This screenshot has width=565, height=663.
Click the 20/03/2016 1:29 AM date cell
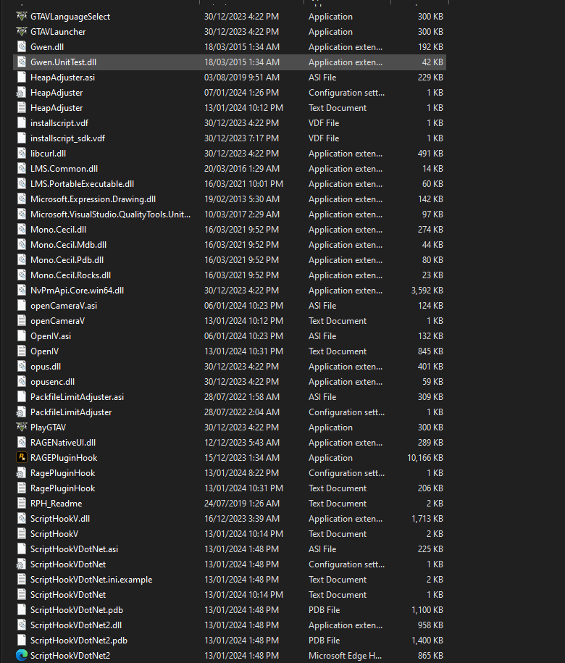click(242, 169)
